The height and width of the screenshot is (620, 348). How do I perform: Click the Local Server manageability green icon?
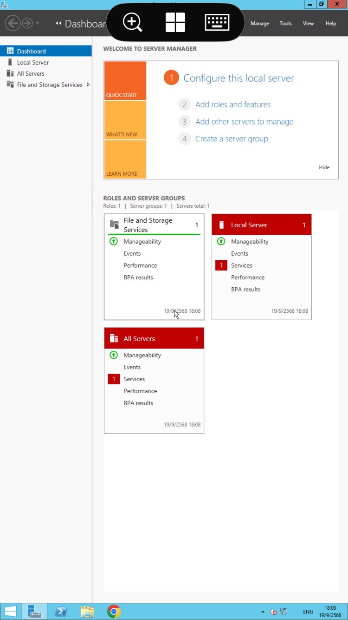(x=221, y=241)
